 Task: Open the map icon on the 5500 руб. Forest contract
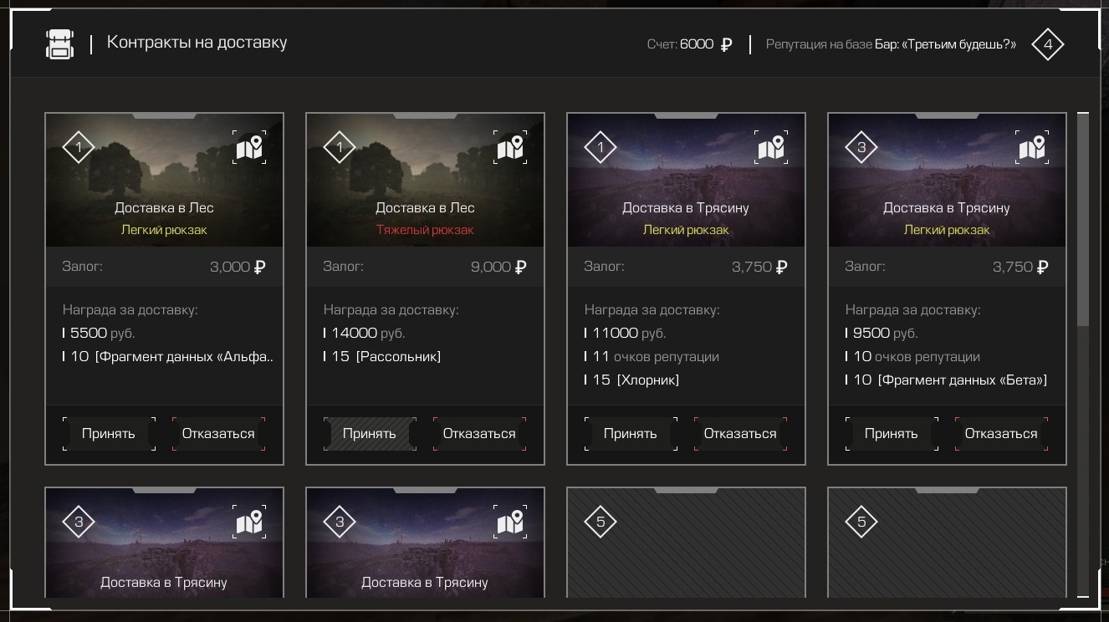point(249,148)
